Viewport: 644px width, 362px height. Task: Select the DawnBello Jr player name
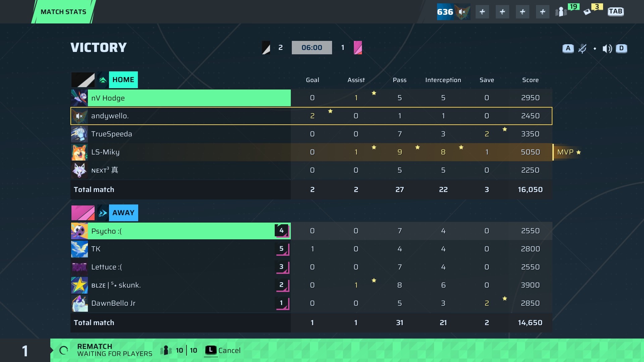(x=113, y=303)
